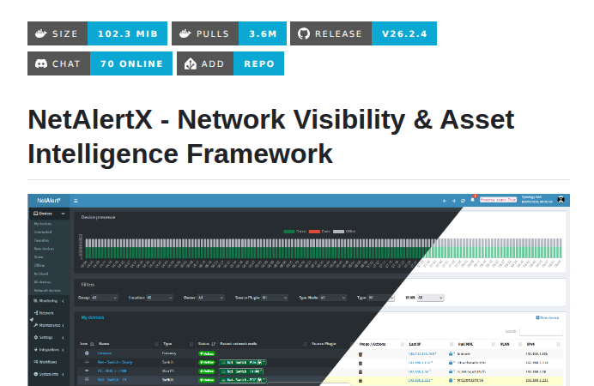
Task: Click the globe icon in Internet row
Action: click(x=87, y=353)
